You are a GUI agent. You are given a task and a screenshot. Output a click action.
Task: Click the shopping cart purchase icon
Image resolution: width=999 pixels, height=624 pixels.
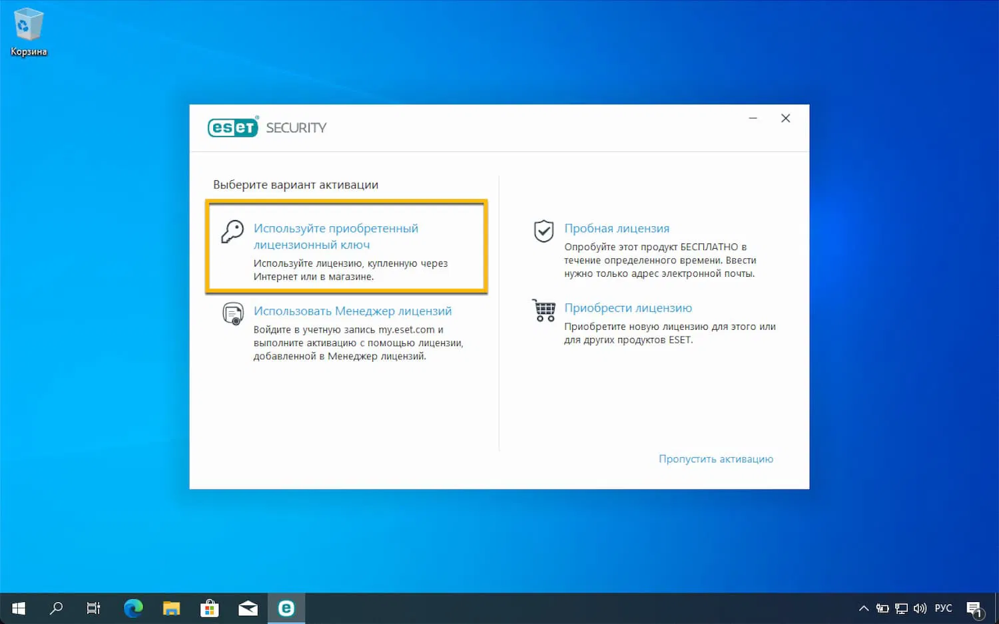(543, 310)
